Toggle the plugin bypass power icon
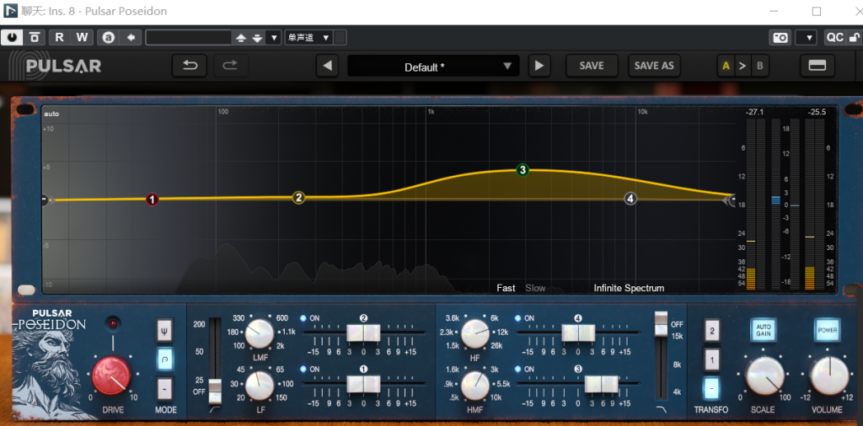 12,37
